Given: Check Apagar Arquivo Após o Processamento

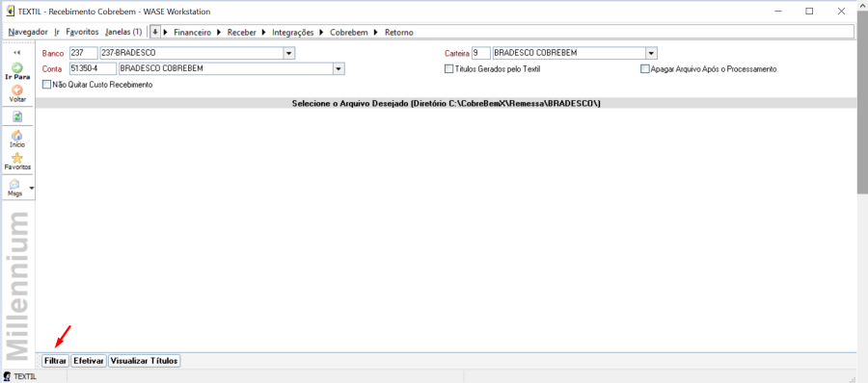Looking at the screenshot, I should 644,69.
